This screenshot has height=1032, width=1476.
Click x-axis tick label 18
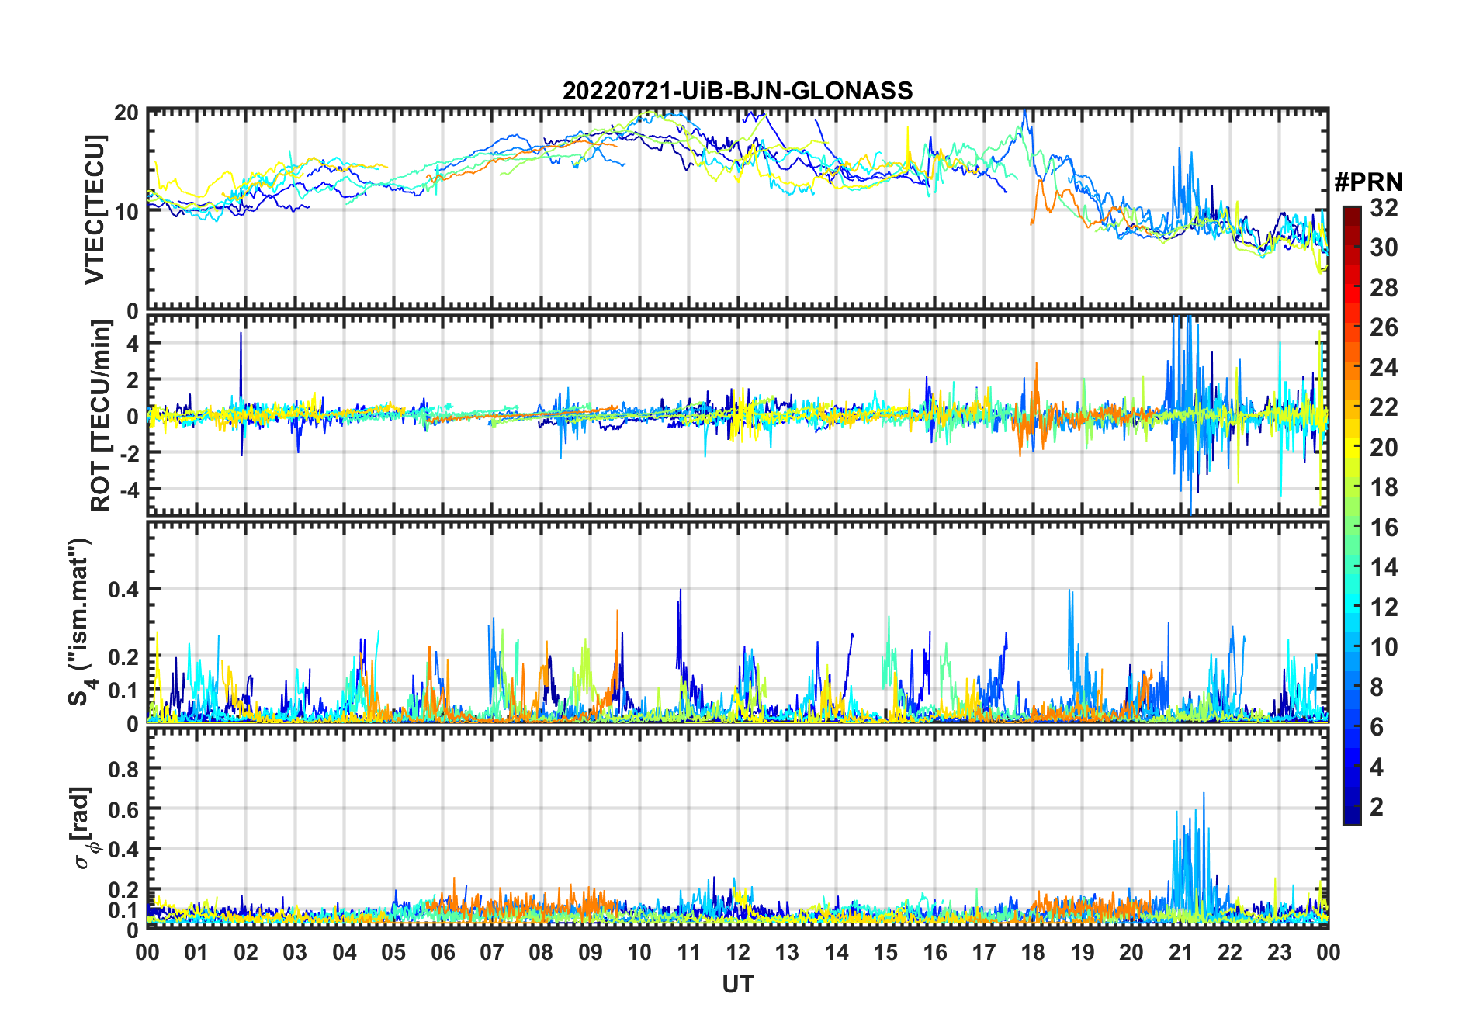pyautogui.click(x=1033, y=952)
